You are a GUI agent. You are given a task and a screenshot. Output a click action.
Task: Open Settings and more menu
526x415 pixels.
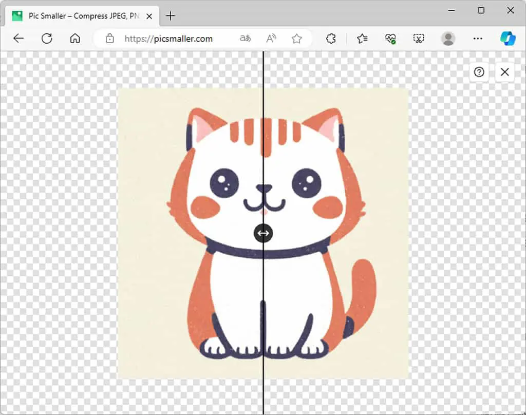478,39
